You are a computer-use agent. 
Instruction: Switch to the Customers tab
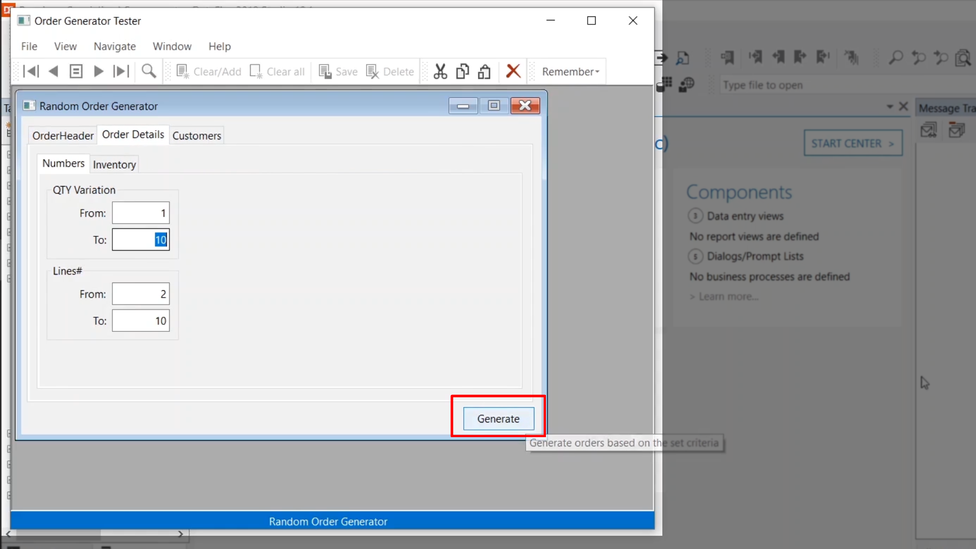pos(197,136)
